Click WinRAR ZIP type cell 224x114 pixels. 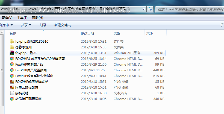click(128, 53)
